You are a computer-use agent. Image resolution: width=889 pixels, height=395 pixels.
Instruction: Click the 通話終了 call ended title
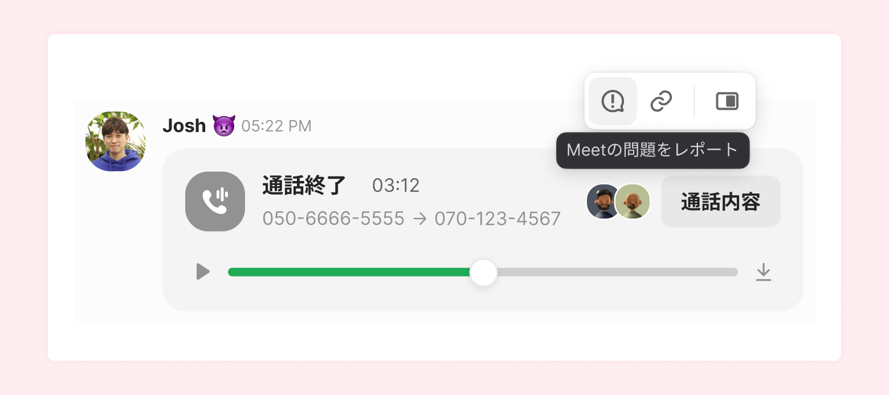point(304,186)
